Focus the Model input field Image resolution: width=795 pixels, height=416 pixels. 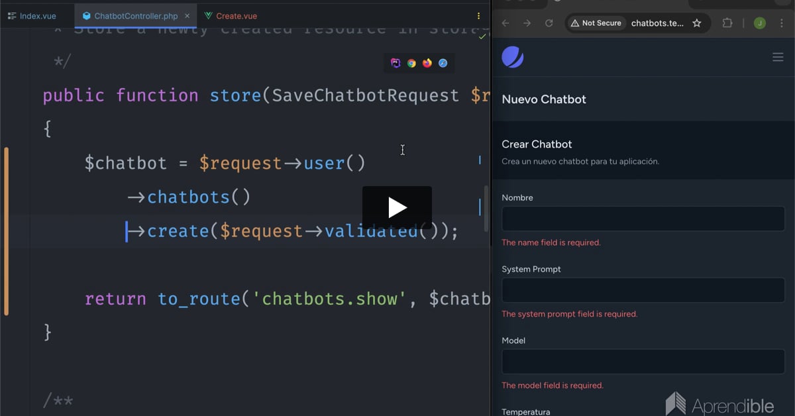[643, 362]
